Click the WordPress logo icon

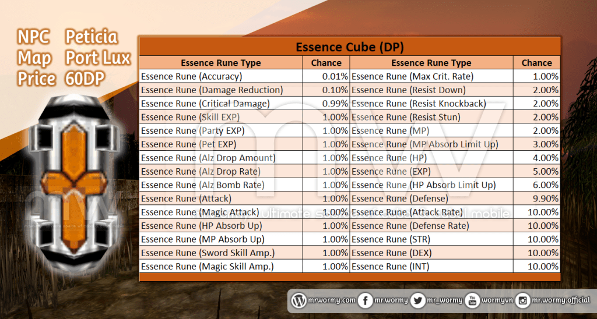tap(299, 301)
